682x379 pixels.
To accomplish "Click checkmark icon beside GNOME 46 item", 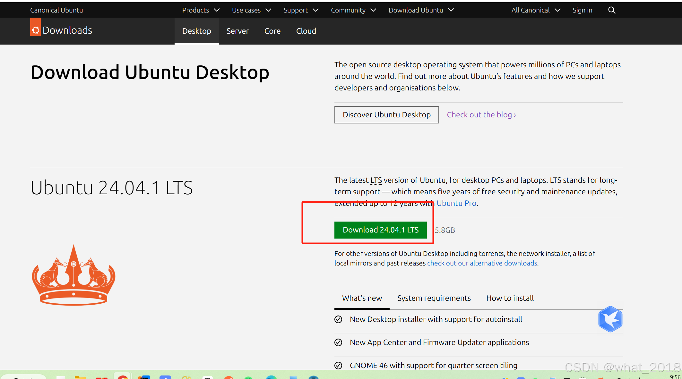I will point(338,365).
